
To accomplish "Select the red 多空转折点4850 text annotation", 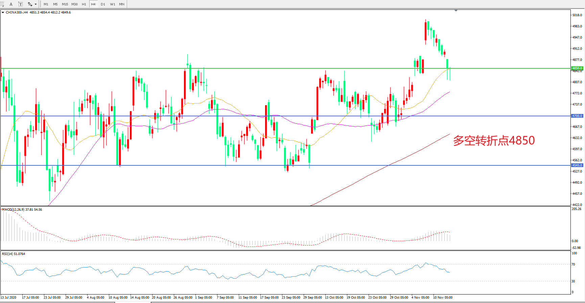I will pyautogui.click(x=494, y=140).
